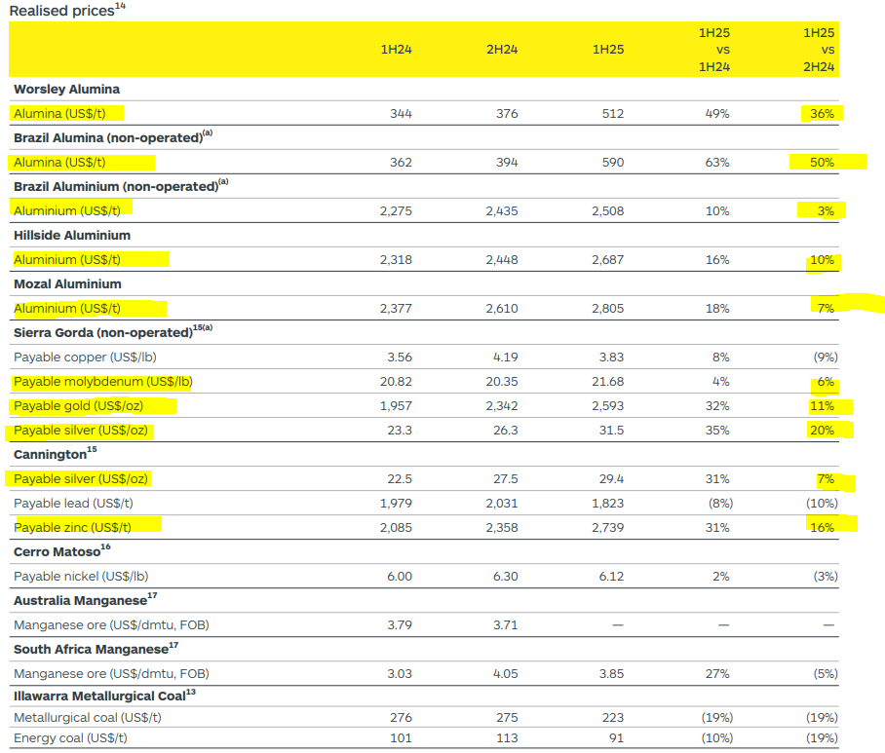Image resolution: width=885 pixels, height=753 pixels.
Task: Click the Payable zinc 2,739 value
Action: tap(604, 527)
